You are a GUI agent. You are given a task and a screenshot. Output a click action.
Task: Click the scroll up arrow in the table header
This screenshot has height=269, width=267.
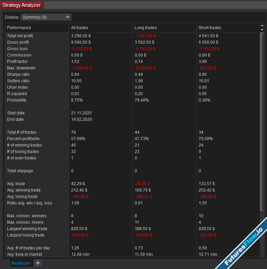(x=262, y=26)
